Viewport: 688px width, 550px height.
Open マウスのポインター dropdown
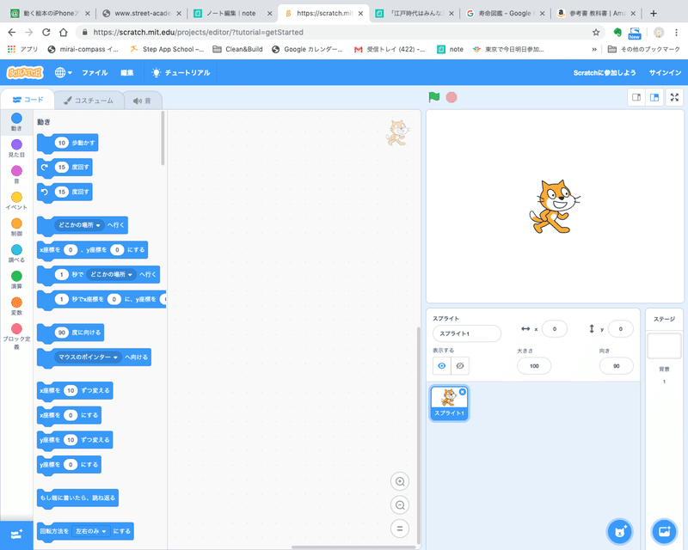click(x=88, y=357)
